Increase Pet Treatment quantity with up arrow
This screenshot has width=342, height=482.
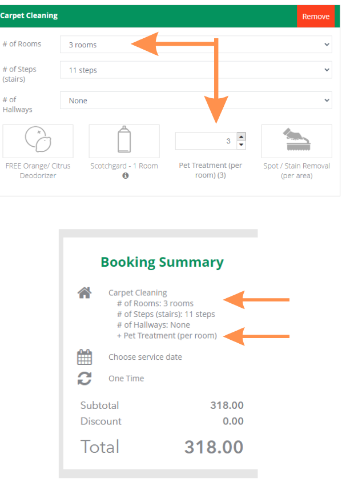coord(241,137)
